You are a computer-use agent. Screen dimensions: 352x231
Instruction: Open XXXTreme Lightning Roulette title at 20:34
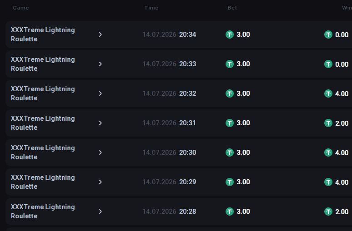43,34
